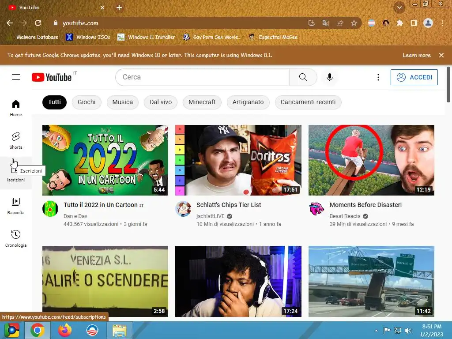This screenshot has height=339, width=452.
Task: Select the Caricamenti recenti filter chip
Action: click(x=308, y=102)
